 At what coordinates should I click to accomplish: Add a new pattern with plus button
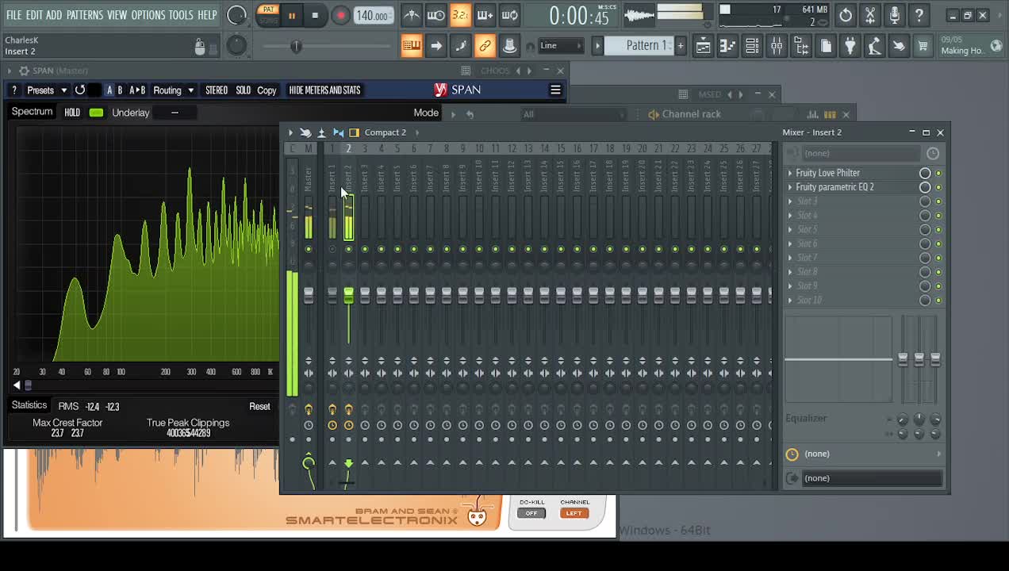(680, 45)
